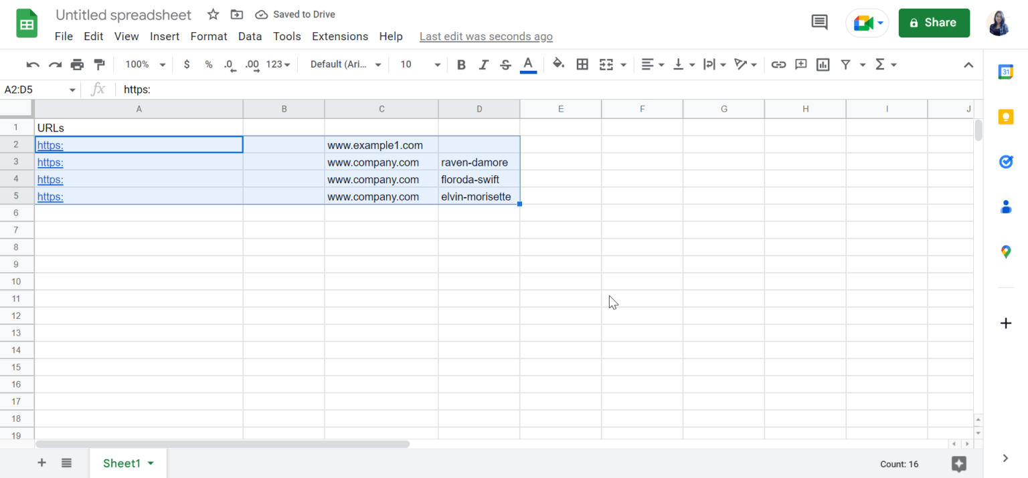
Task: Open the Fill color tool
Action: tap(560, 64)
